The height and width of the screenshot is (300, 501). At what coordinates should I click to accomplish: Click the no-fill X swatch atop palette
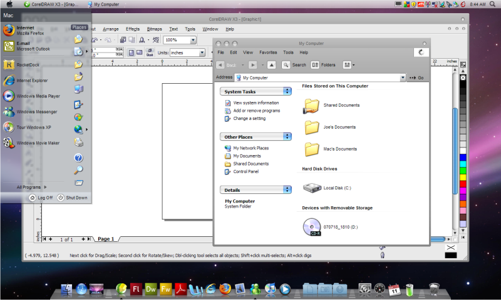pyautogui.click(x=463, y=77)
